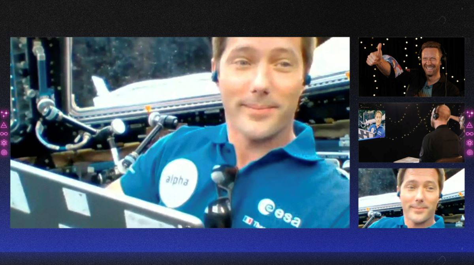The image size is (474, 265).
Task: Click the spiral icon on right edge
Action: pos(469,152)
